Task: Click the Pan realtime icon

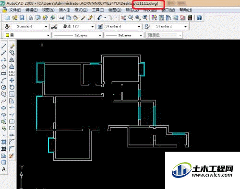Action: pyautogui.click(x=123, y=18)
